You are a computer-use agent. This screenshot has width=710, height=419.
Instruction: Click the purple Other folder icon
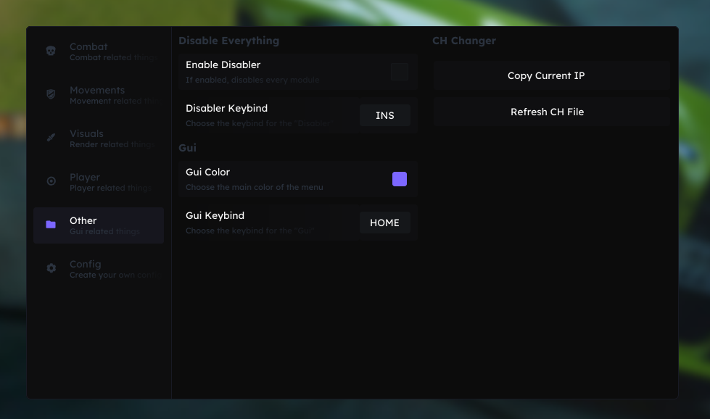pyautogui.click(x=51, y=225)
